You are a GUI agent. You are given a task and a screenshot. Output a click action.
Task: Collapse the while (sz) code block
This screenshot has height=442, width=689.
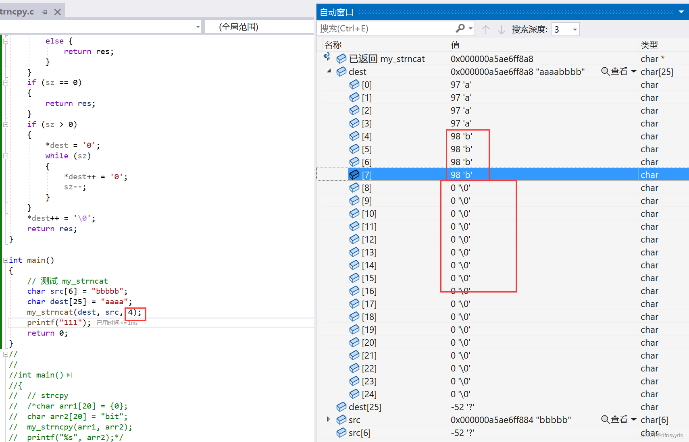point(6,156)
